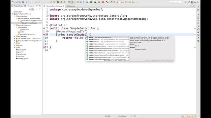211x118 pixels.
Task: Select the Project Explorer view tab
Action: (x=19, y=6)
